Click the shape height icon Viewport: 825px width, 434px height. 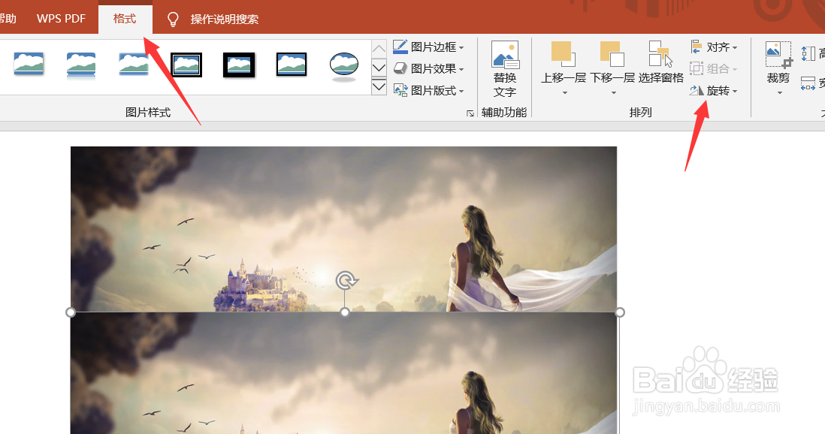point(808,53)
